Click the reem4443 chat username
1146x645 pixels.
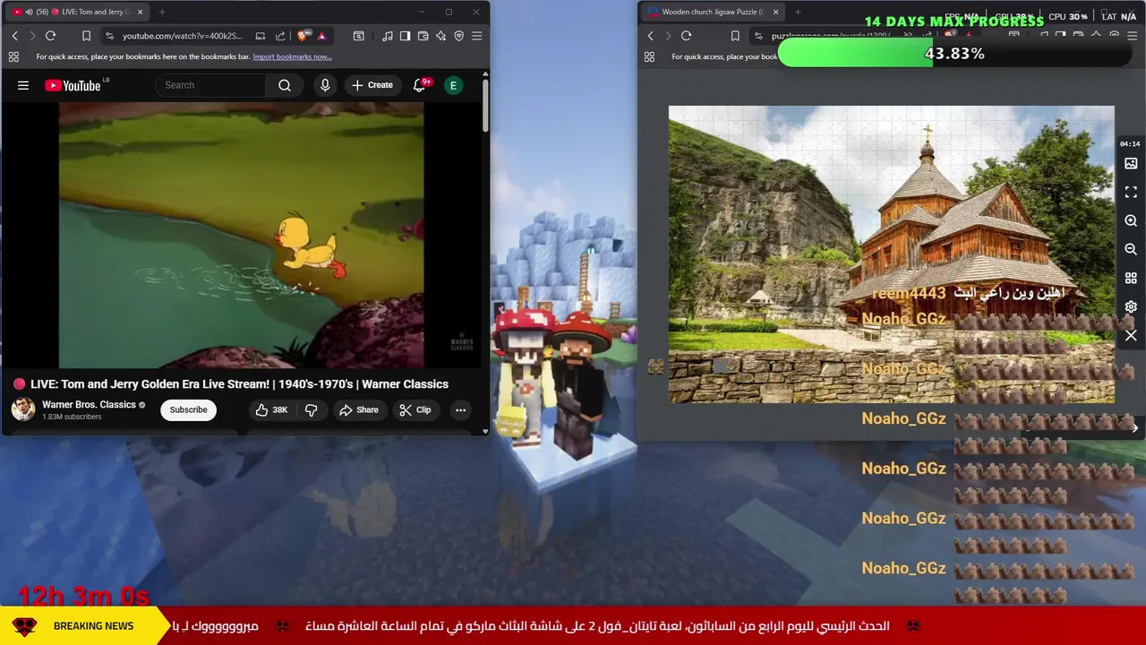pos(908,293)
